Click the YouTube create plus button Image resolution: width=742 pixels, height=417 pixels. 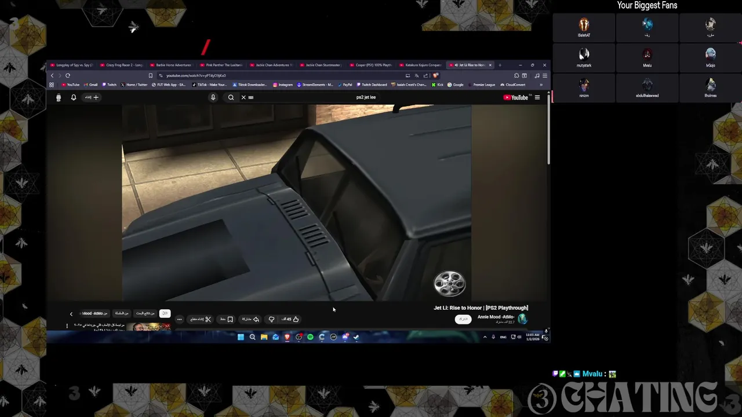[92, 97]
